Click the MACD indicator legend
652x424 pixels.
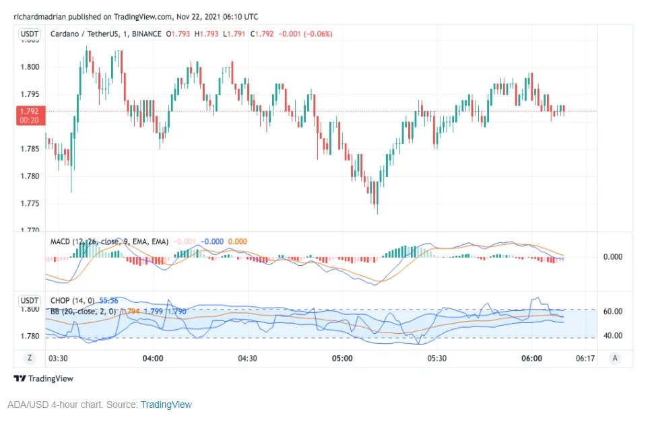point(109,242)
